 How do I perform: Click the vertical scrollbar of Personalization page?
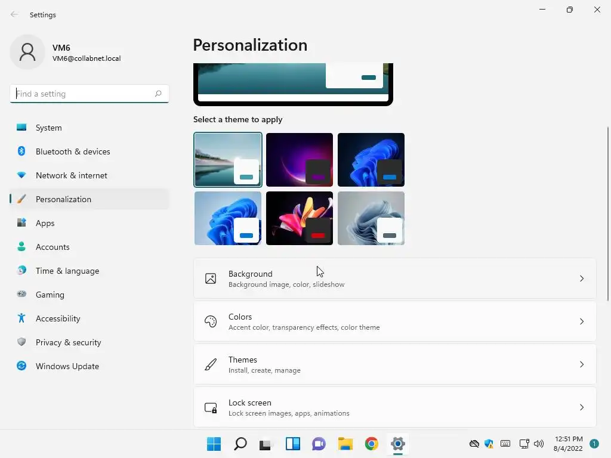(x=608, y=213)
